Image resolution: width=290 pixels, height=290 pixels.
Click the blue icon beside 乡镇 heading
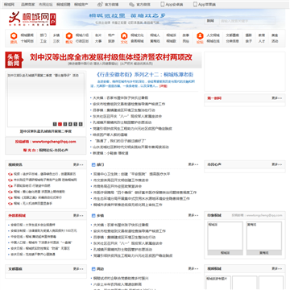coord(93,216)
